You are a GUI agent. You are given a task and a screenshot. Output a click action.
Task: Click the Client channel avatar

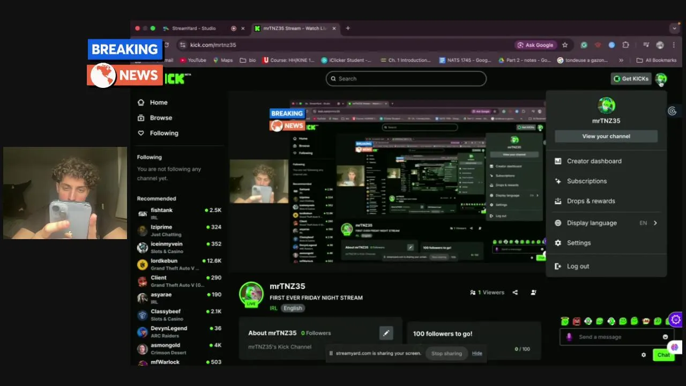142,281
